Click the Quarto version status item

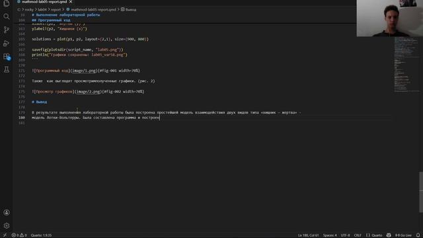(x=41, y=235)
